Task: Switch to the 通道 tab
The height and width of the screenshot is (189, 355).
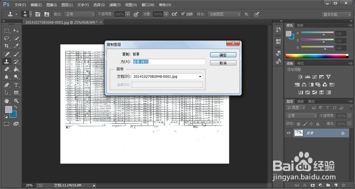Action: pos(300,101)
